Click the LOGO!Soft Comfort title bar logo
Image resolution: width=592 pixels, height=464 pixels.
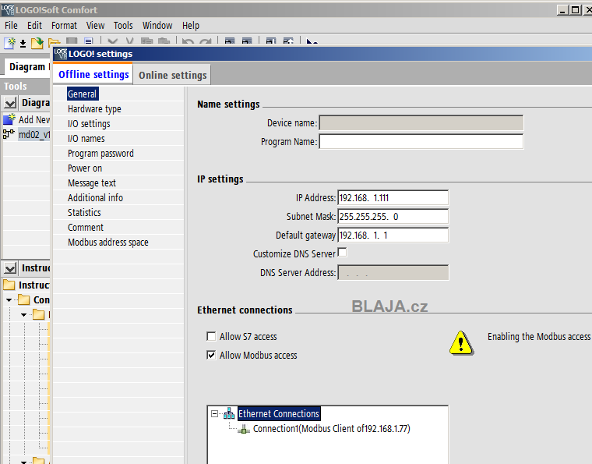(8, 10)
